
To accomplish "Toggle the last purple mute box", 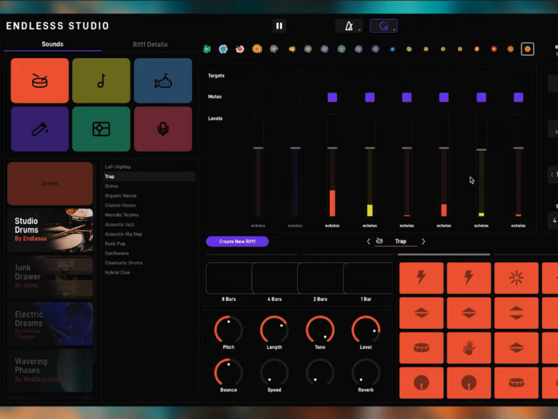I will pos(518,97).
